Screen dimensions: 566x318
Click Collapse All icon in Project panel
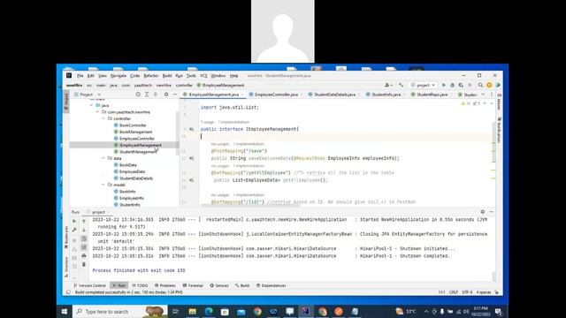(x=156, y=95)
